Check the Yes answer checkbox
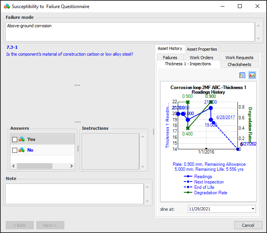 click(15, 139)
